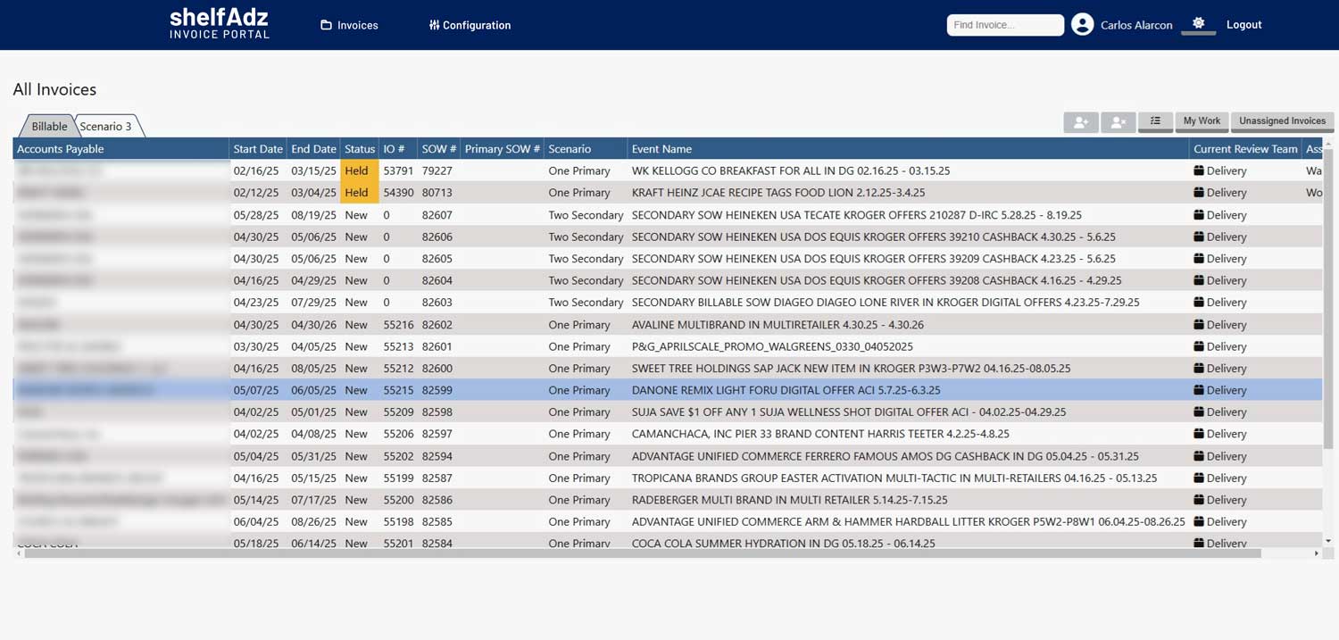1339x640 pixels.
Task: Select Dos Equis Kroger Offers 39208 event
Action: pos(877,280)
